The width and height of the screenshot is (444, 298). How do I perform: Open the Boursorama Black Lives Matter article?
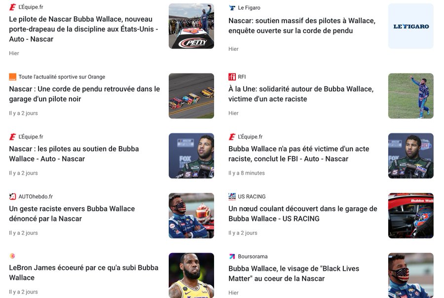point(294,273)
